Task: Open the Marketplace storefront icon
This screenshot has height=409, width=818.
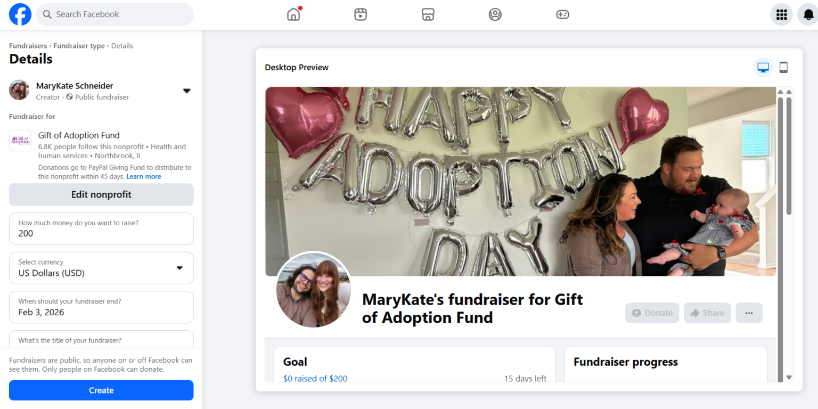Action: click(428, 14)
